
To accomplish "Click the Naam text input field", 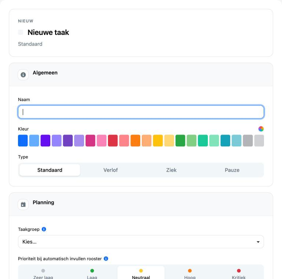I will tap(141, 112).
